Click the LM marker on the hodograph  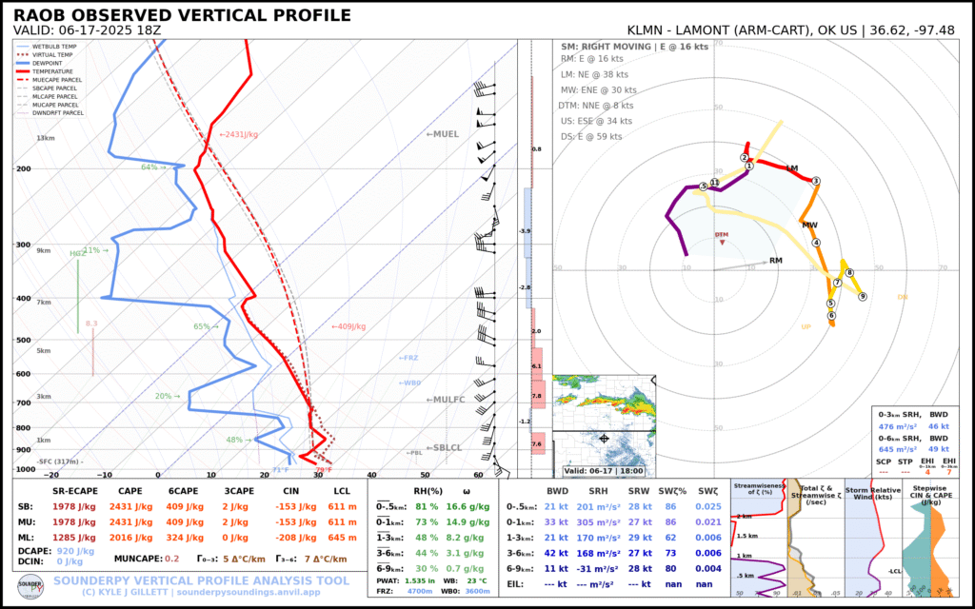(790, 169)
